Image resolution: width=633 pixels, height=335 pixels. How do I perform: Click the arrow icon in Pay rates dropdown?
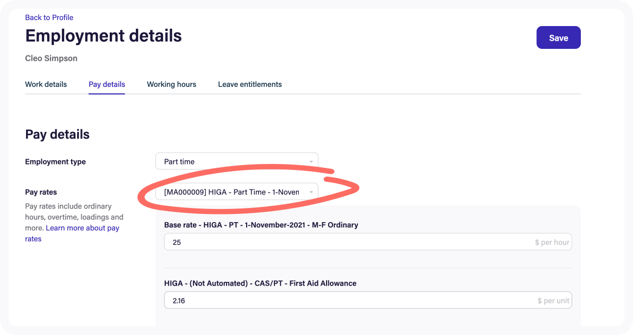(311, 192)
